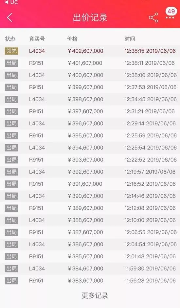Screen dimensions: 180x308
Task: Open the share icon
Action: (x=153, y=18)
